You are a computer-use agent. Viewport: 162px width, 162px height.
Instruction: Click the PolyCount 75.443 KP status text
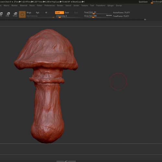[61, 2]
